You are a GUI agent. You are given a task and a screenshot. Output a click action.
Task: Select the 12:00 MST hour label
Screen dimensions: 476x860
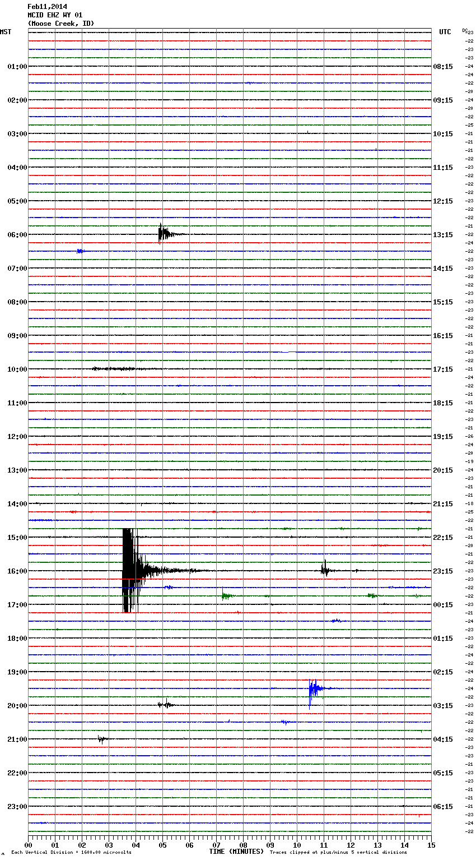(x=17, y=437)
